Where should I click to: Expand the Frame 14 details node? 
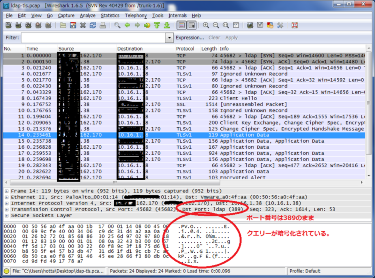tap(7, 191)
